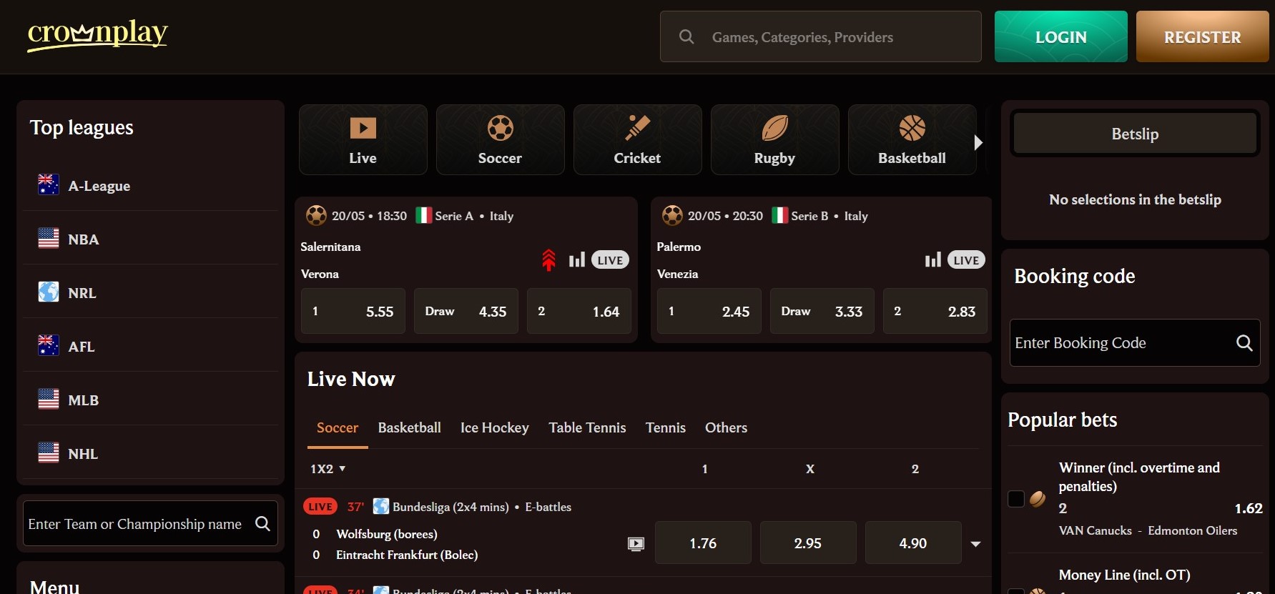The width and height of the screenshot is (1275, 594).
Task: Click the rugby ball icon in Popular bets
Action: (1038, 499)
